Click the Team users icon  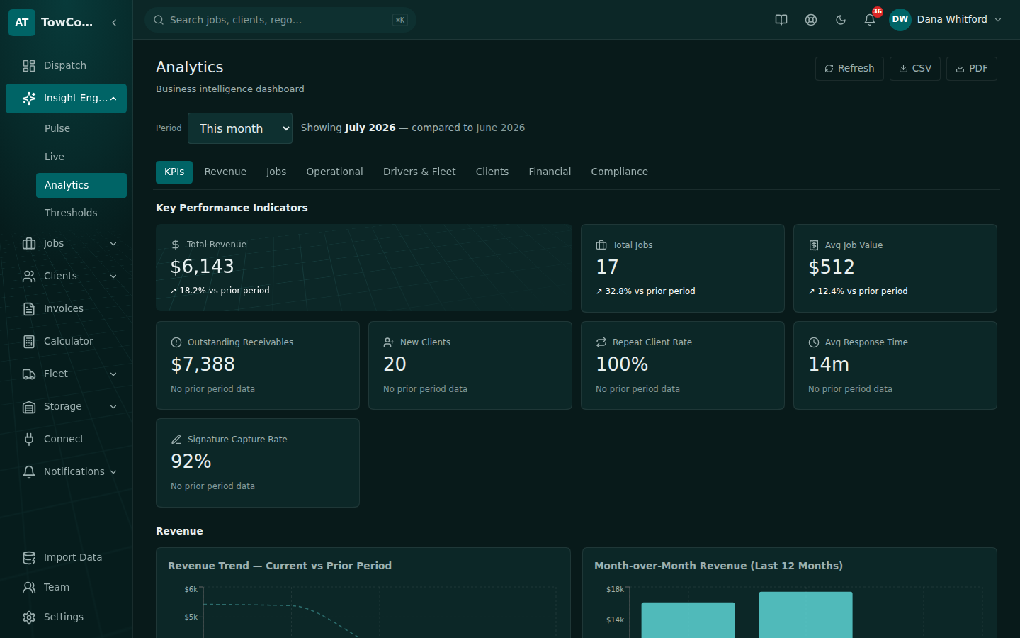coord(29,588)
